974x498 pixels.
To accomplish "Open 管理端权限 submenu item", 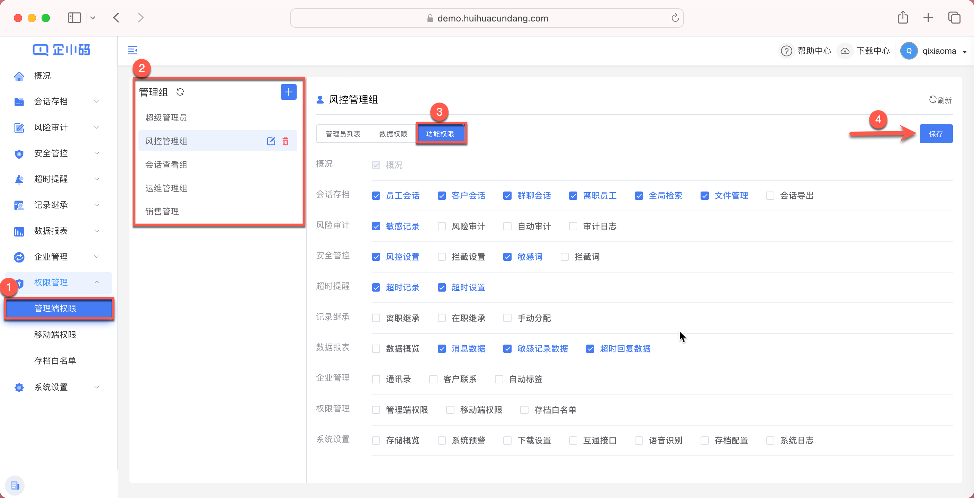I will click(x=59, y=309).
